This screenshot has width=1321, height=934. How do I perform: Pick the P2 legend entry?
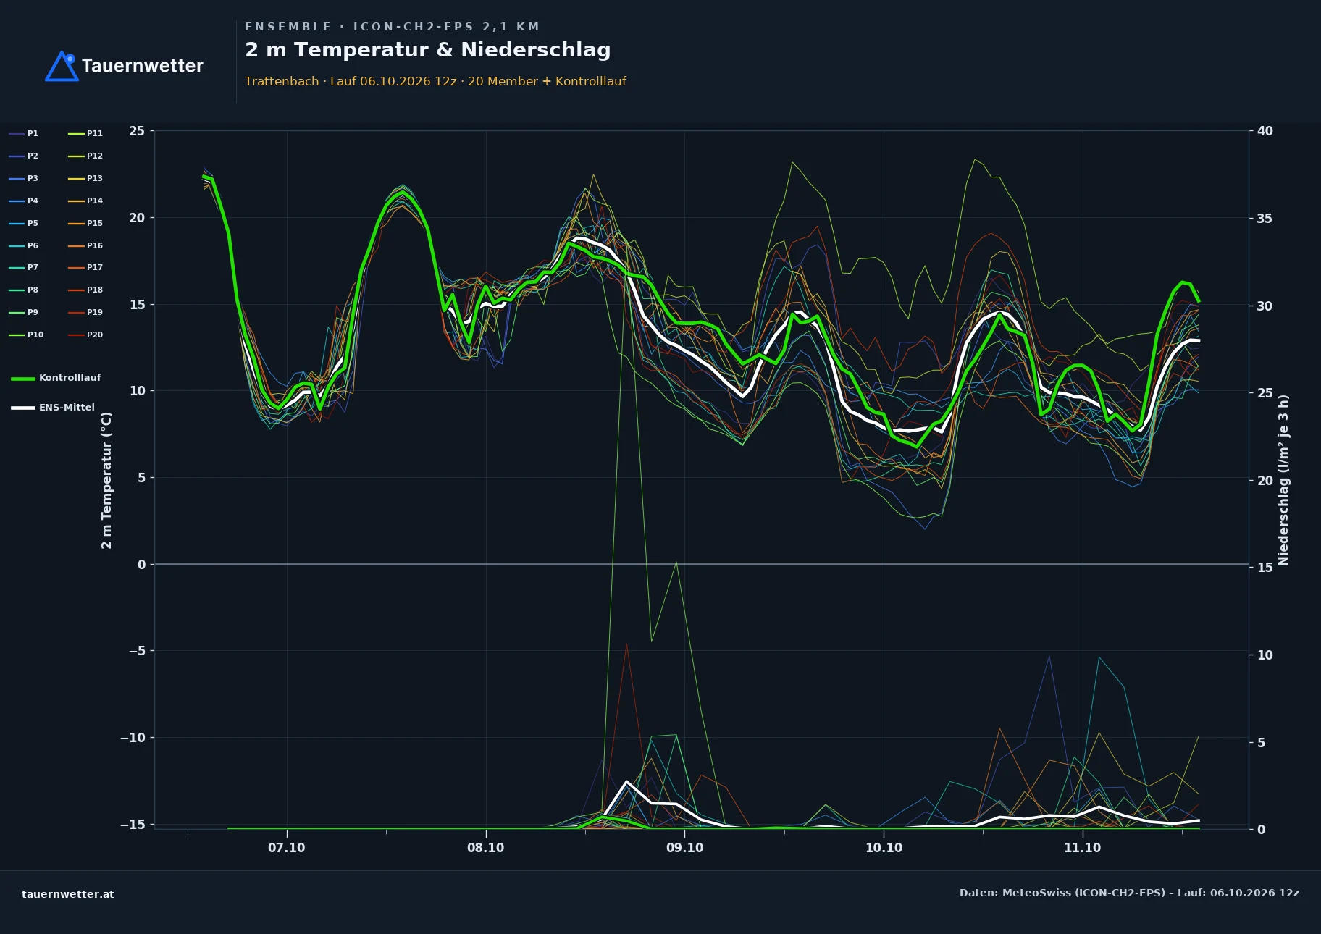[24, 156]
